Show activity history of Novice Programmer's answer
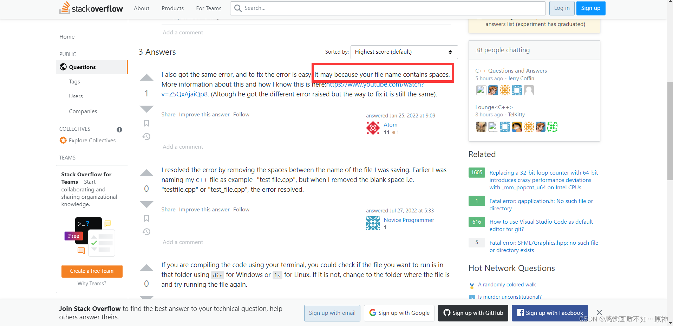This screenshot has width=673, height=326. 146,232
